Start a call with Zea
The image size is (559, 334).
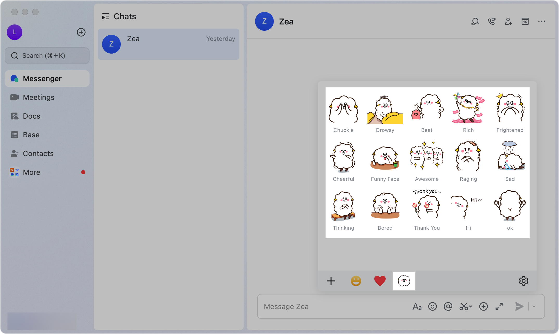(492, 22)
